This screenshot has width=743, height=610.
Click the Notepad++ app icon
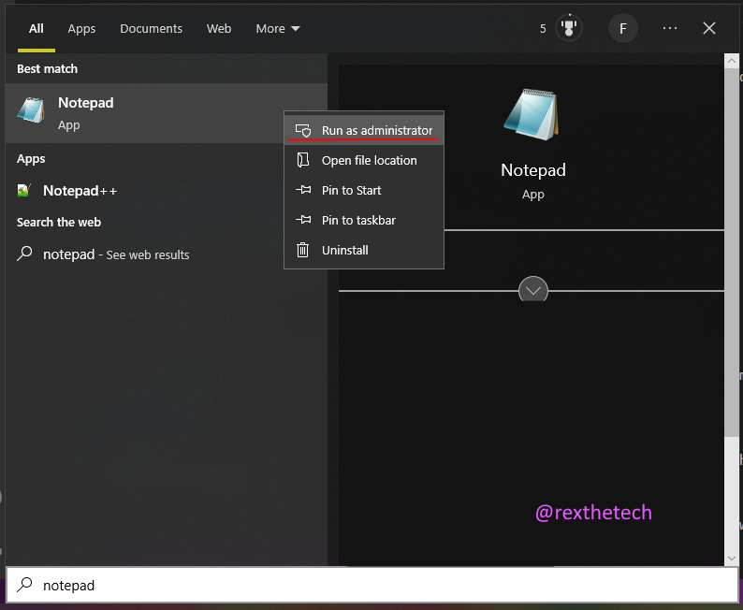pos(23,190)
